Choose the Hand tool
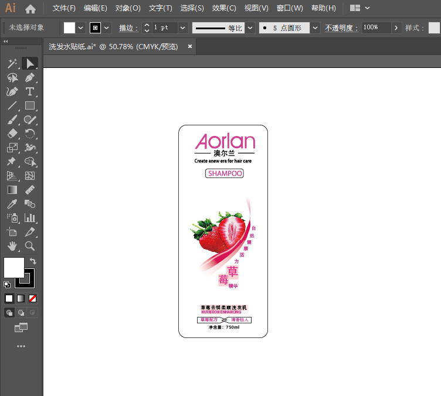Screen dimensions: 441x396 [x=12, y=246]
